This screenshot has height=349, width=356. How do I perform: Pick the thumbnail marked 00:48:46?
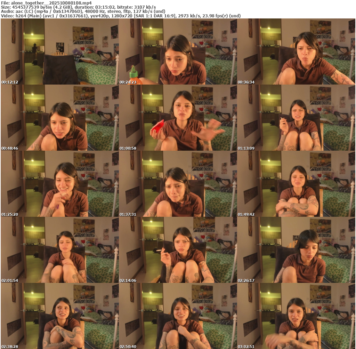[59, 118]
